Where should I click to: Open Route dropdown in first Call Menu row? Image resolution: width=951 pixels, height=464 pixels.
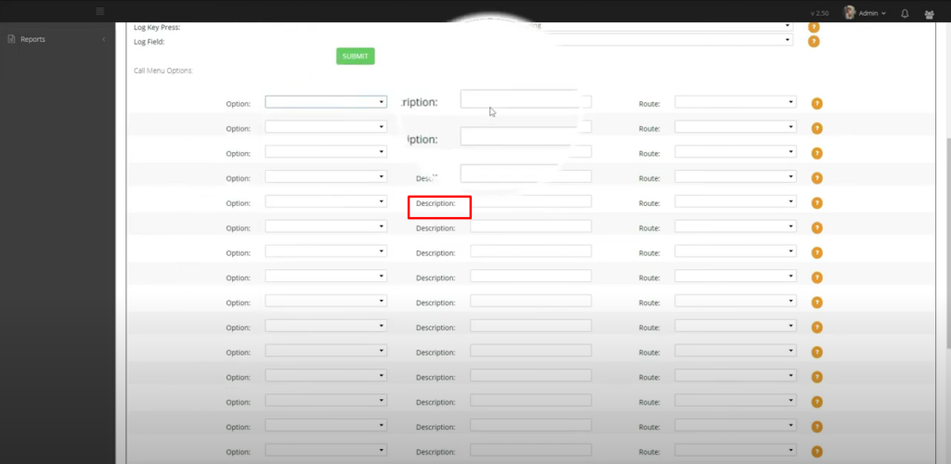pos(736,102)
